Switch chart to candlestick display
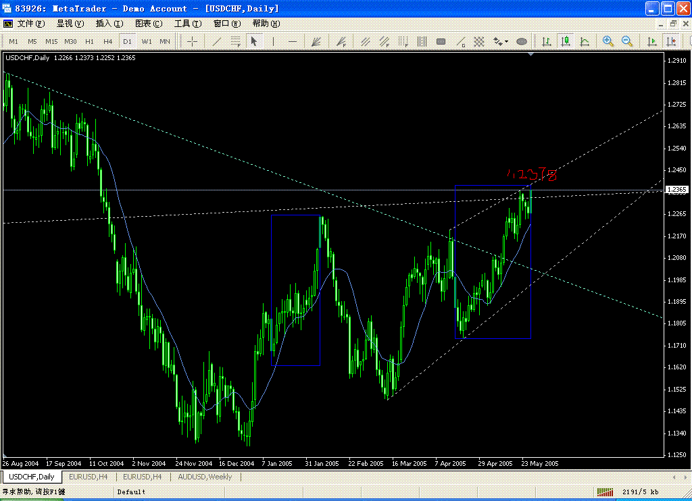 (566, 41)
